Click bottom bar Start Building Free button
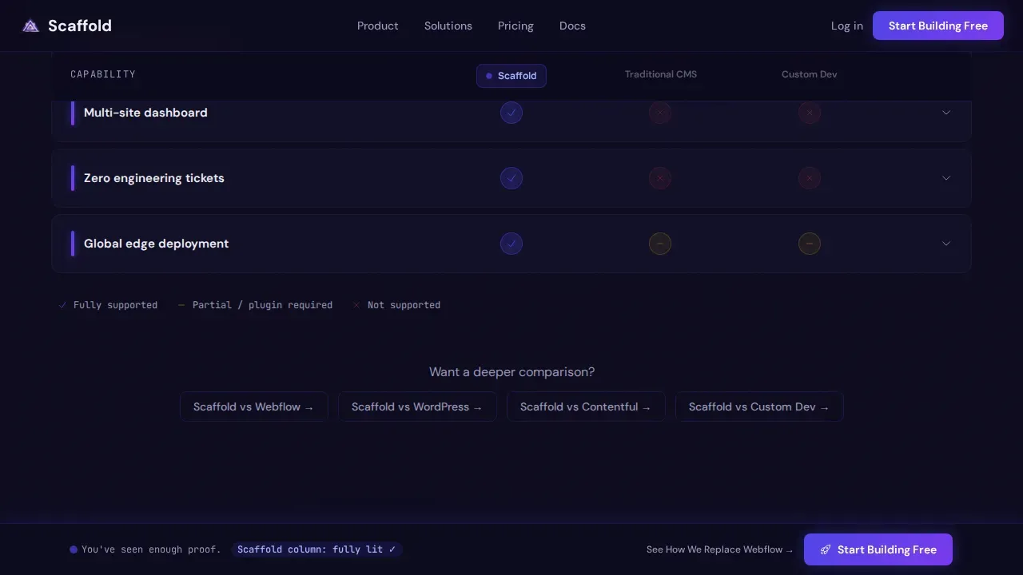1023x575 pixels. 878,549
